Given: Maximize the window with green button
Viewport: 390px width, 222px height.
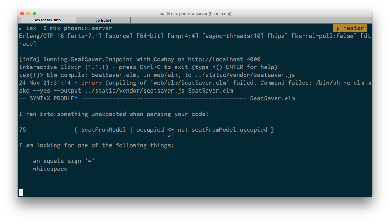Looking at the screenshot, I should tap(34, 13).
